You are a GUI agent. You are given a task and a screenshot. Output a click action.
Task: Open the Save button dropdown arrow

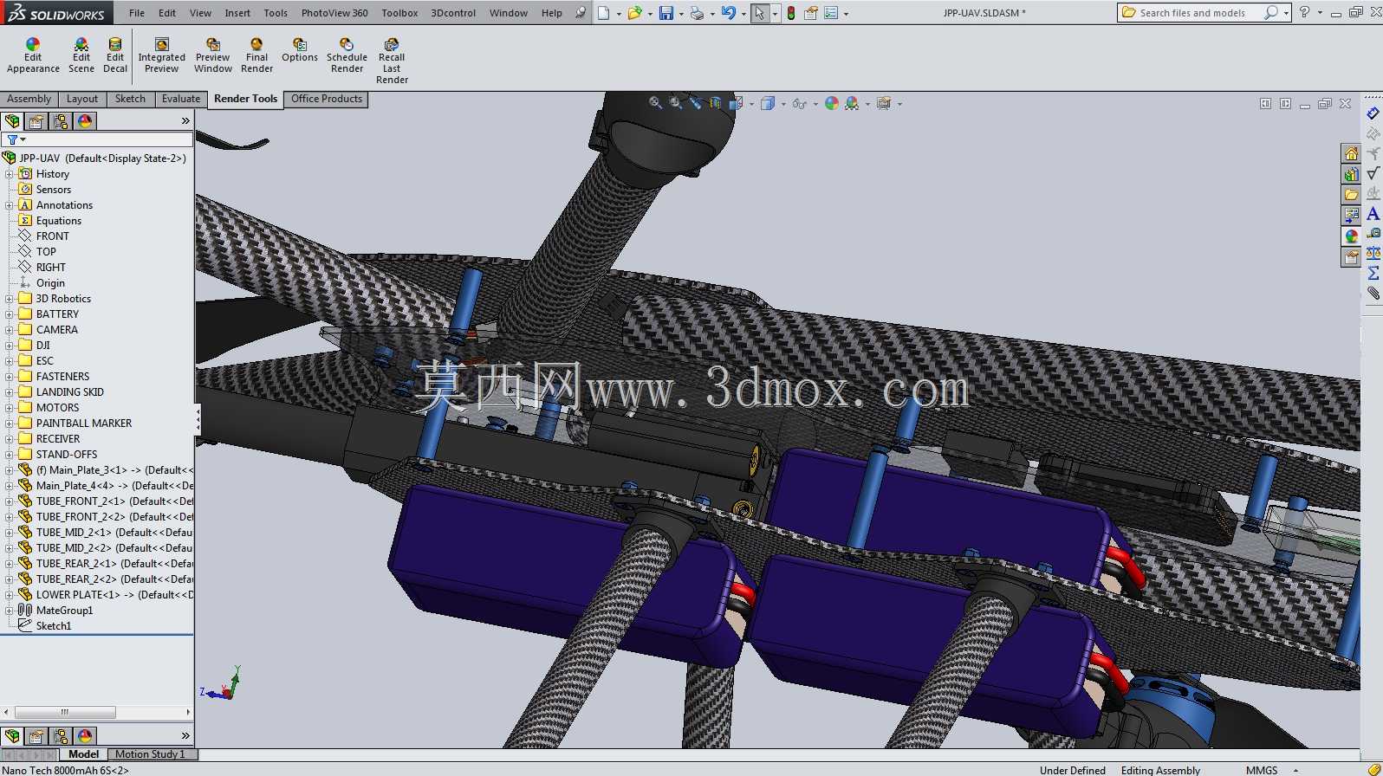(x=680, y=14)
